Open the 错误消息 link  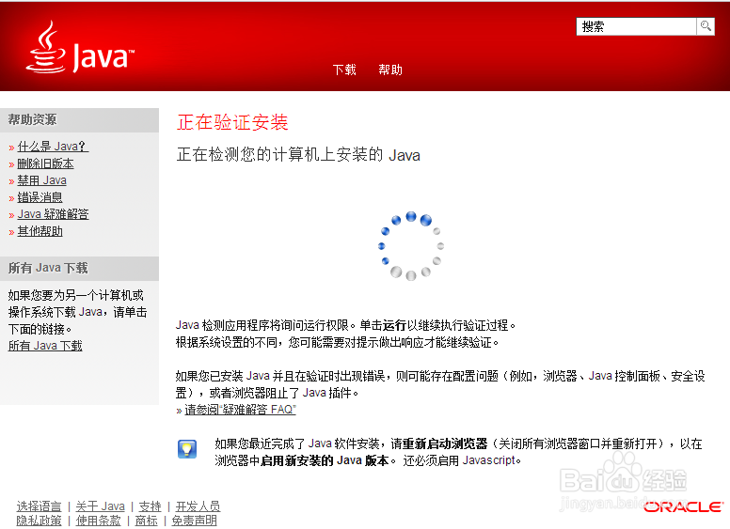point(40,197)
